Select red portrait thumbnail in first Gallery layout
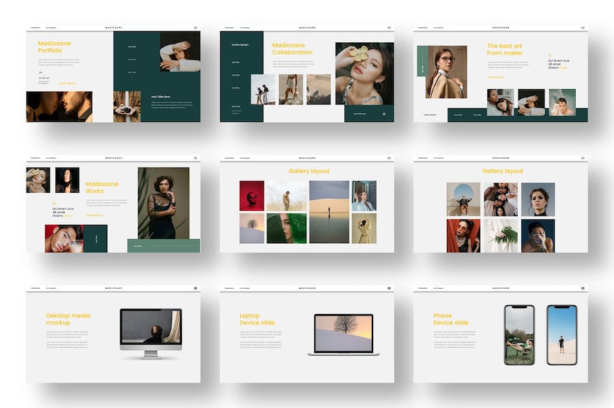 [x=252, y=195]
